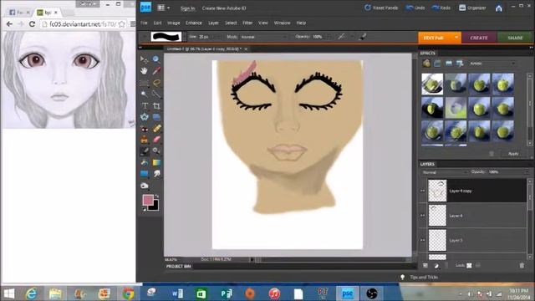Select the Rectangular Marquee tool
This screenshot has height=301, width=535.
click(144, 83)
